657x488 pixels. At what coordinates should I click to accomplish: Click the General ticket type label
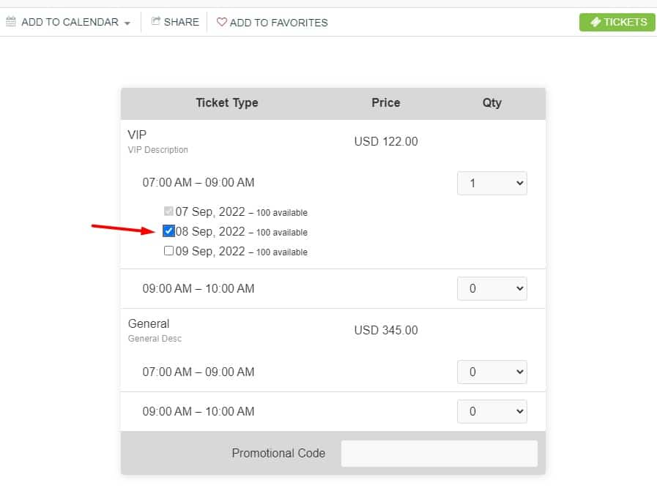149,323
